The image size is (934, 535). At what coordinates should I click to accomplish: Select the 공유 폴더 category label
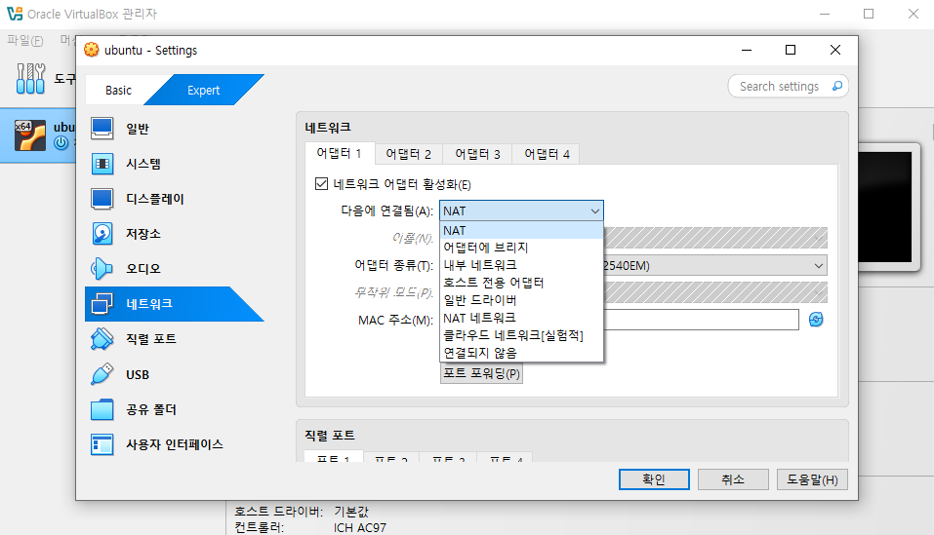150,409
